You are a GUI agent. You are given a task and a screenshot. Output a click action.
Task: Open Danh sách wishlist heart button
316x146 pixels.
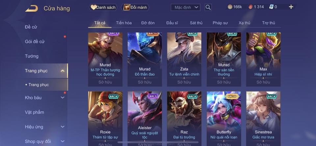pos(103,8)
